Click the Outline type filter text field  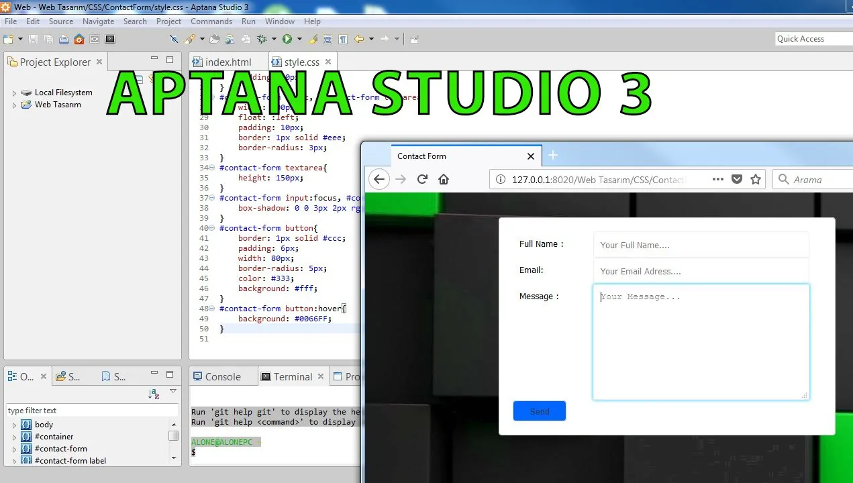(x=93, y=410)
